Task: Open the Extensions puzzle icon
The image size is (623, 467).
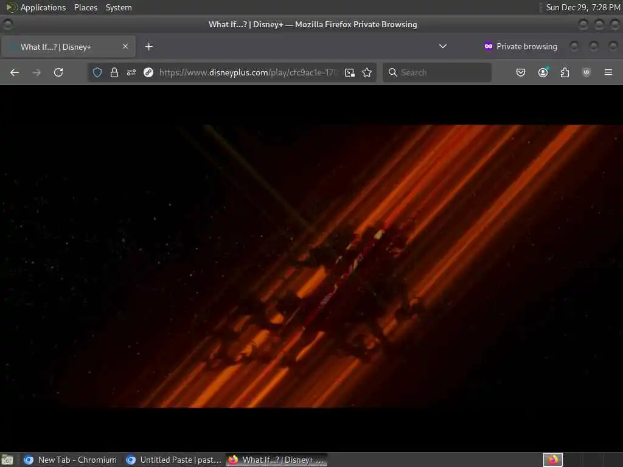Action: pyautogui.click(x=565, y=72)
